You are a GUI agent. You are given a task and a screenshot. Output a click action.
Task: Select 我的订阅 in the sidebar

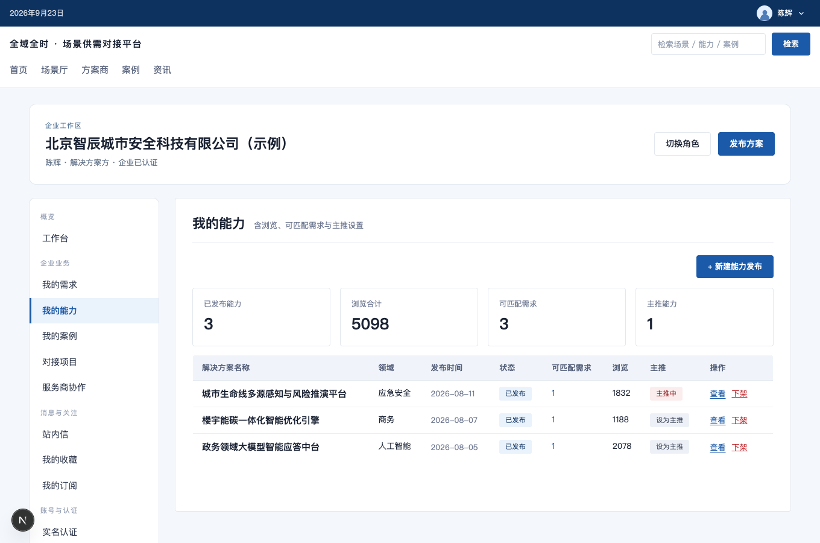click(94, 486)
